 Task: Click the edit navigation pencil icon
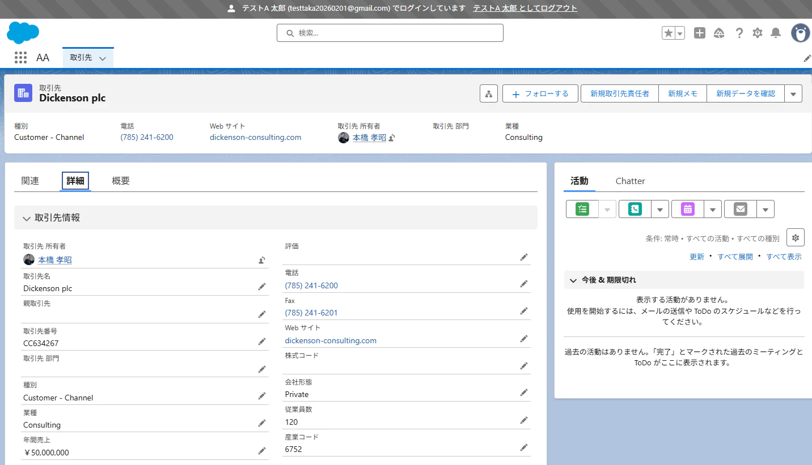click(x=807, y=58)
